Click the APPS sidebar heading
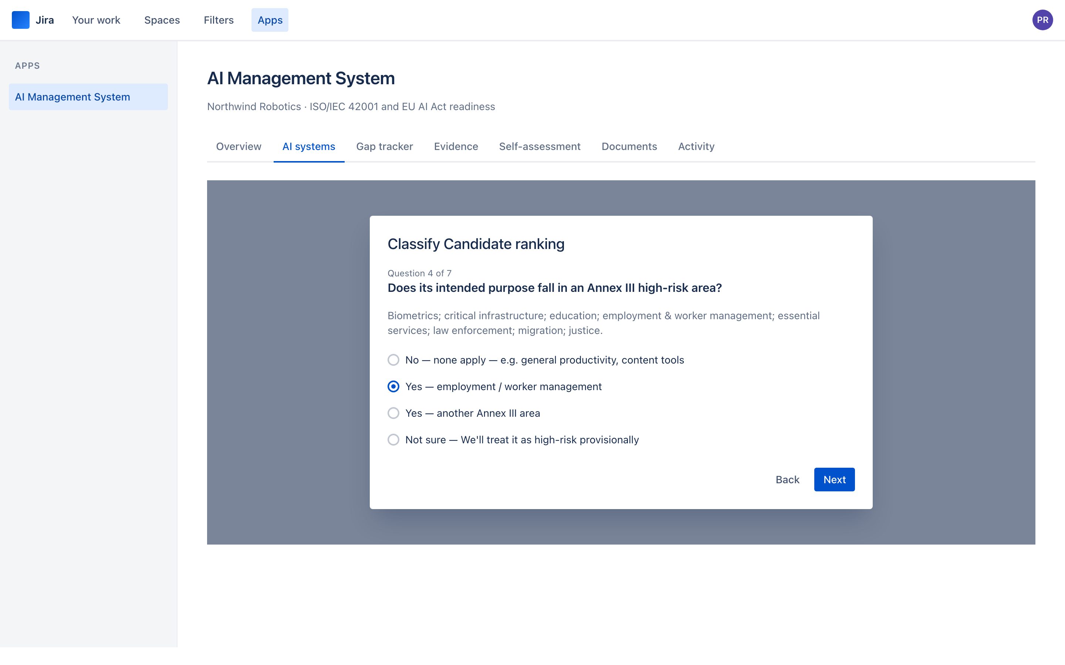 pyautogui.click(x=27, y=65)
